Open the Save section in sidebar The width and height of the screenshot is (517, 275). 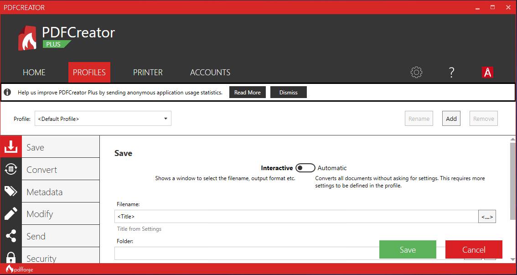click(60, 147)
